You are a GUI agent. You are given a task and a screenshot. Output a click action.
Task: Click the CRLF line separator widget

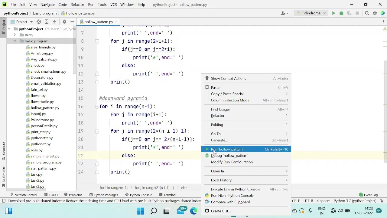click(x=296, y=201)
